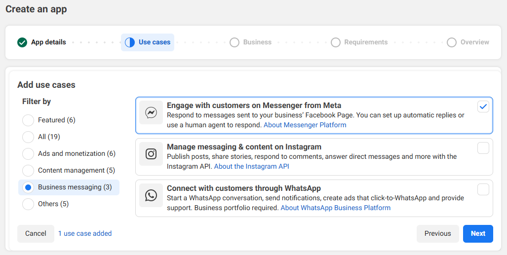Viewport: 507px width, 255px height.
Task: Click the Business step circle icon
Action: [x=234, y=42]
